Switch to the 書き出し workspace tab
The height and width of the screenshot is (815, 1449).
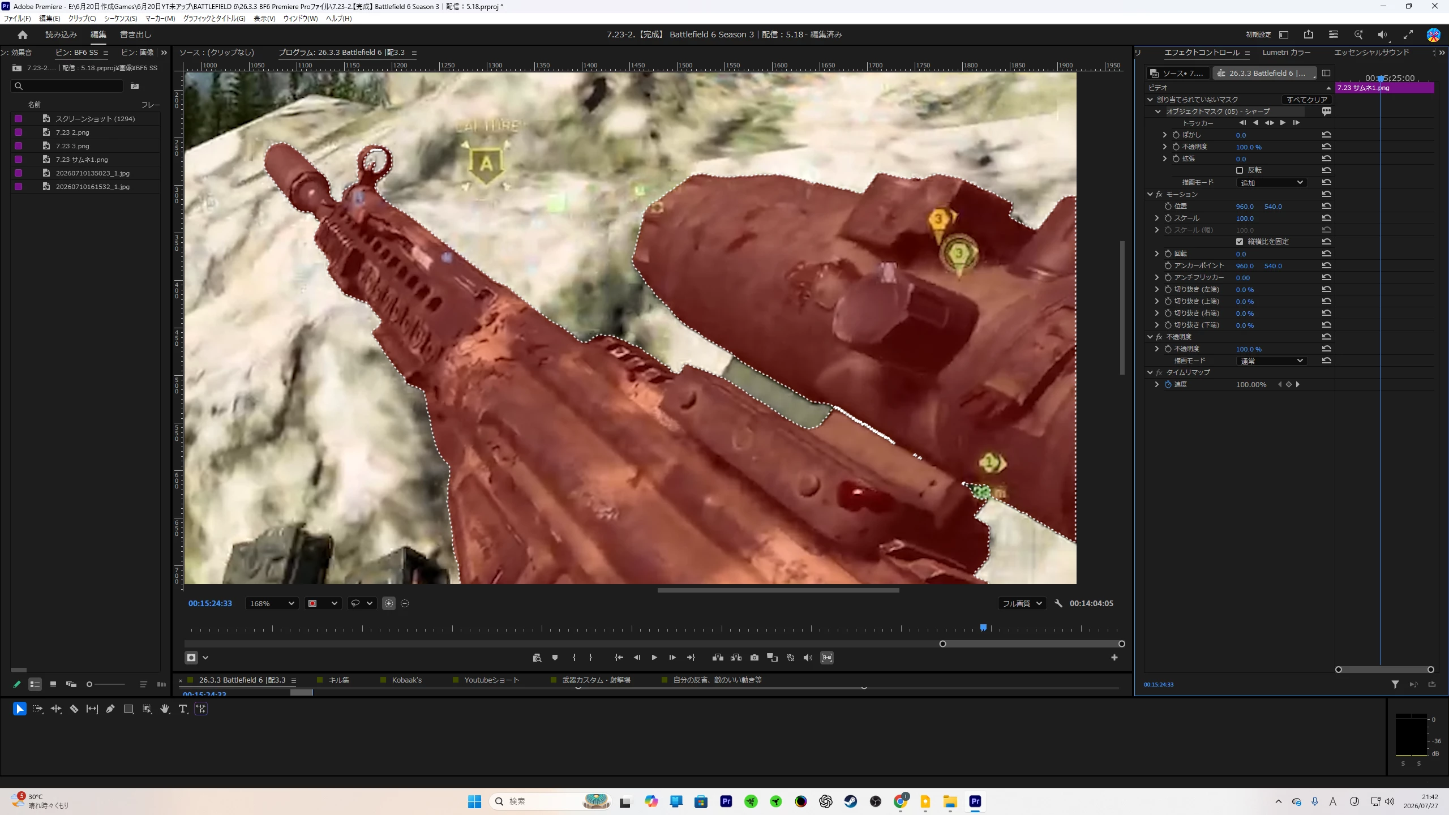(x=136, y=35)
